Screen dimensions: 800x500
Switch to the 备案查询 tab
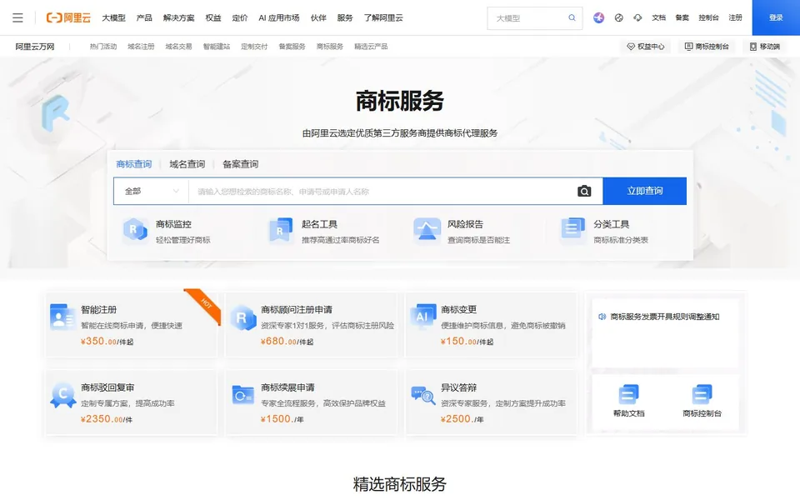pos(240,164)
